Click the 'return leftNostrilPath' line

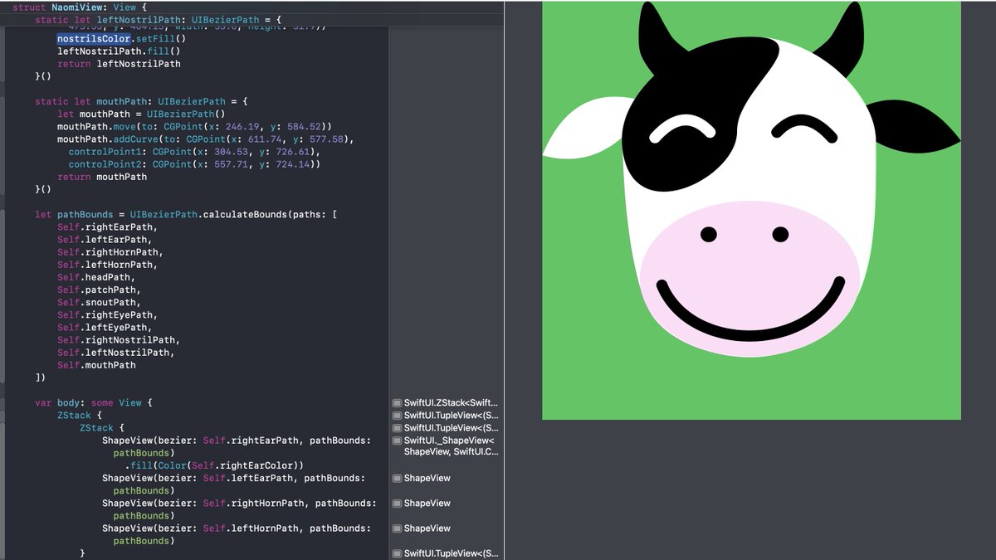(x=119, y=64)
